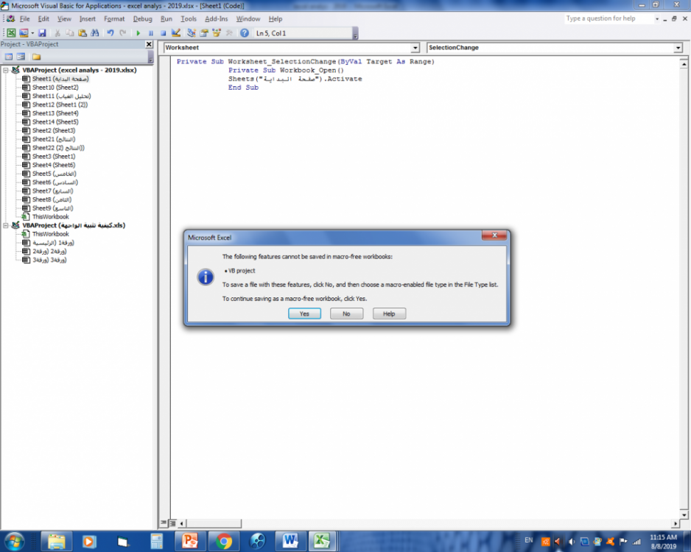Close the Microsoft Excel dialog with X
Viewport: 691px width, 552px height.
[x=494, y=236]
